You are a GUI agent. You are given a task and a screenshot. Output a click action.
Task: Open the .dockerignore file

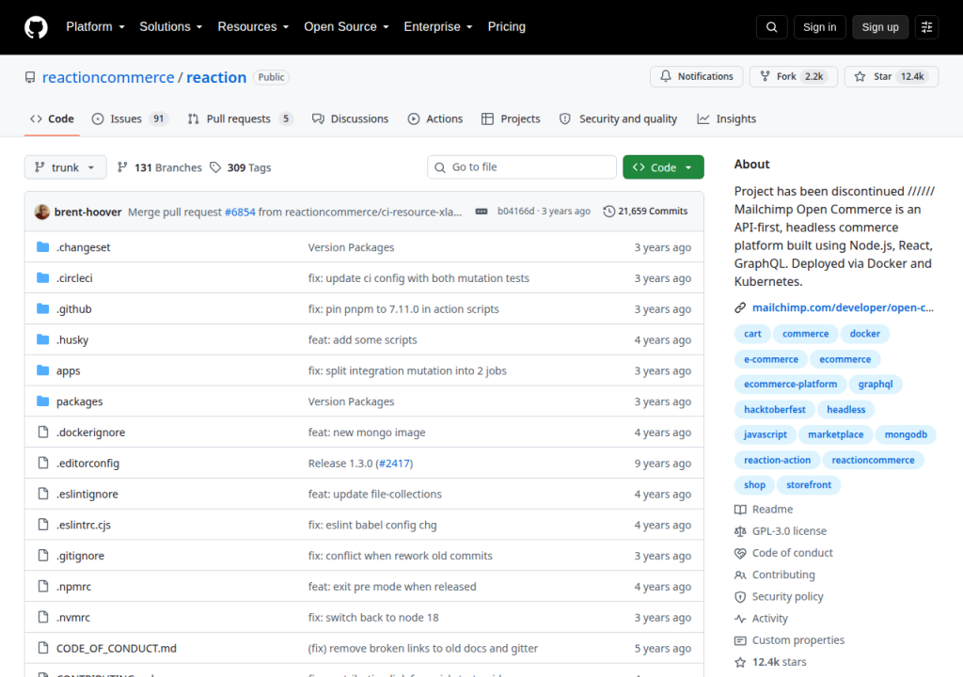point(90,432)
